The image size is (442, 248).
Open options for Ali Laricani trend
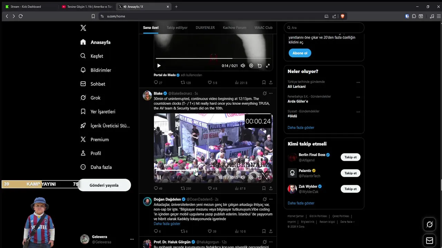(x=358, y=82)
